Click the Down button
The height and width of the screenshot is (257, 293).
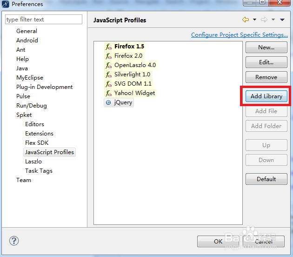[x=266, y=160]
